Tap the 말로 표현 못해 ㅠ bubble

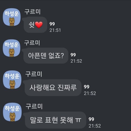click(55, 120)
